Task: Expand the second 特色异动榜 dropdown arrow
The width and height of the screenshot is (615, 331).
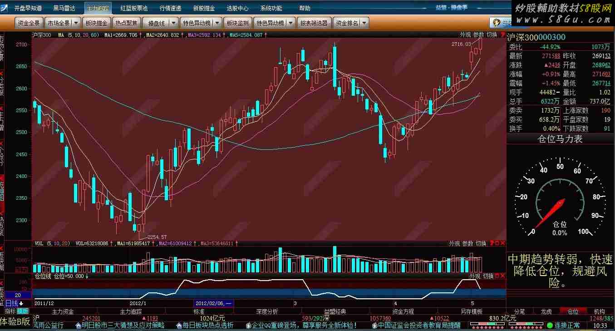Action: [291, 23]
